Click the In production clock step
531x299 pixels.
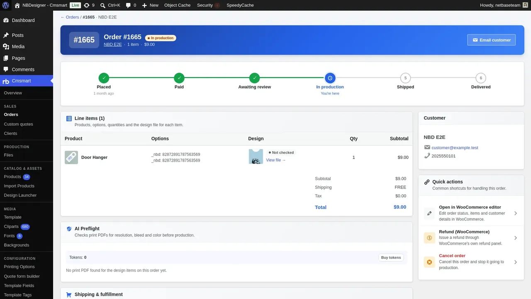330,78
